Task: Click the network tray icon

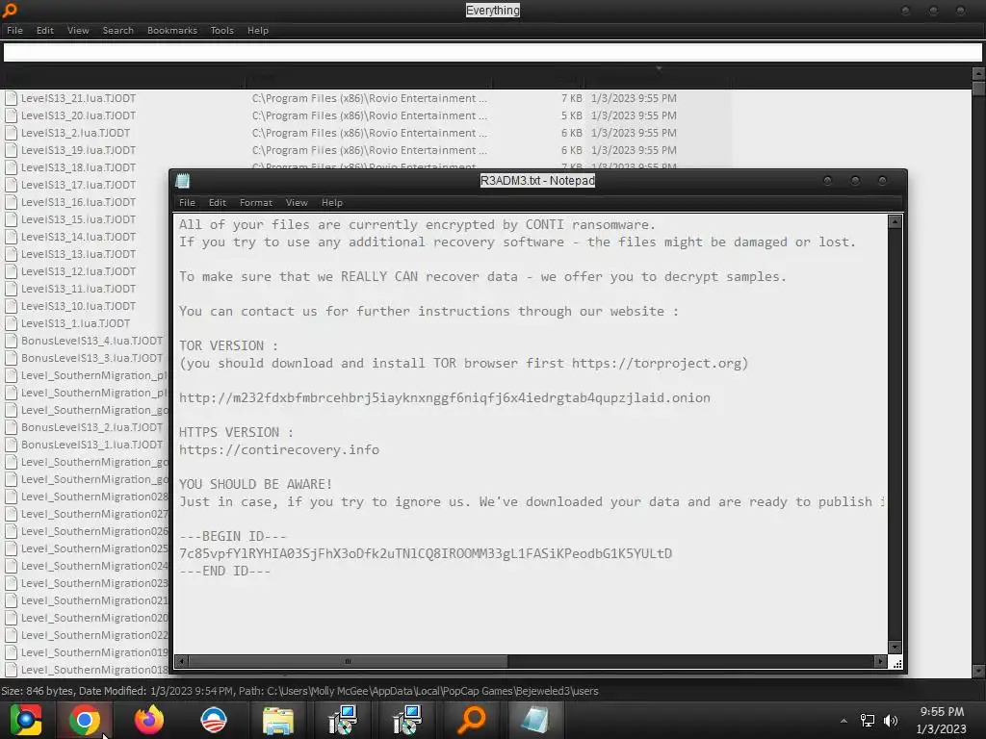Action: click(868, 721)
